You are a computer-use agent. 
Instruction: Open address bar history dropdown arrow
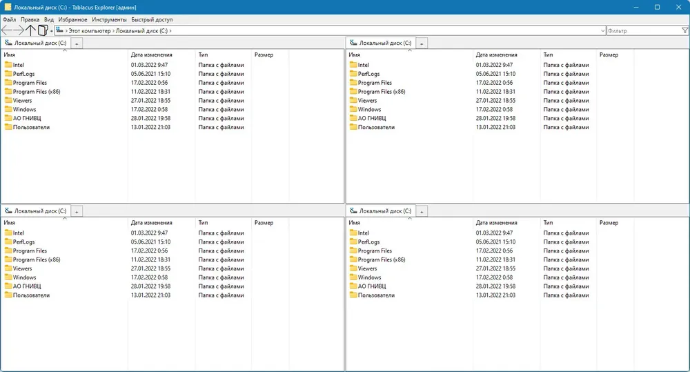click(602, 31)
